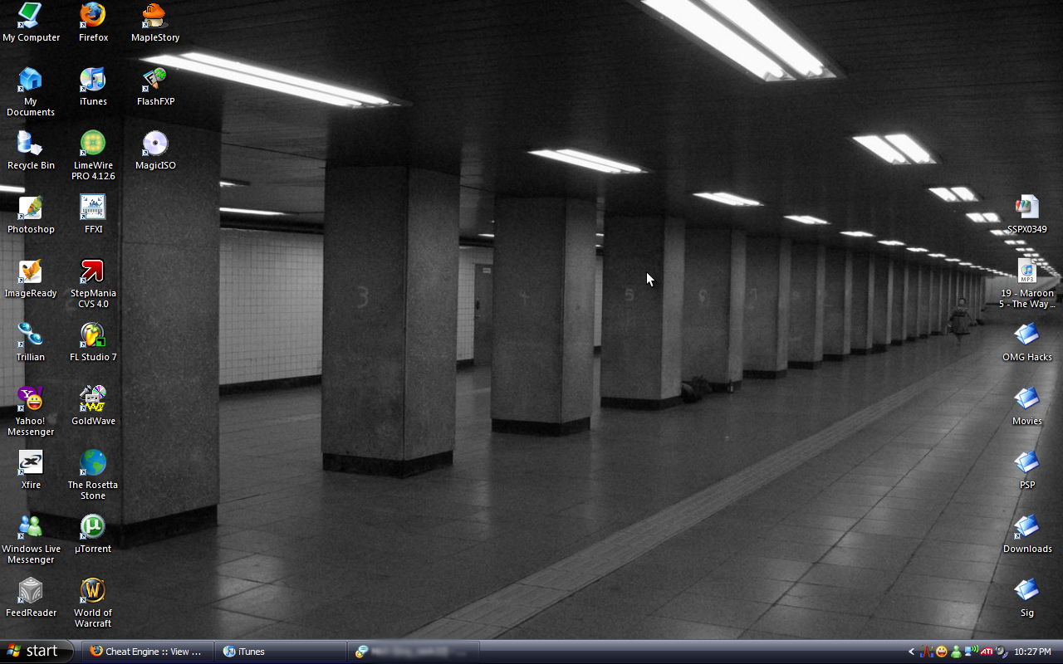1063x664 pixels.
Task: Click the green Messenger buddy tray icon
Action: [956, 652]
